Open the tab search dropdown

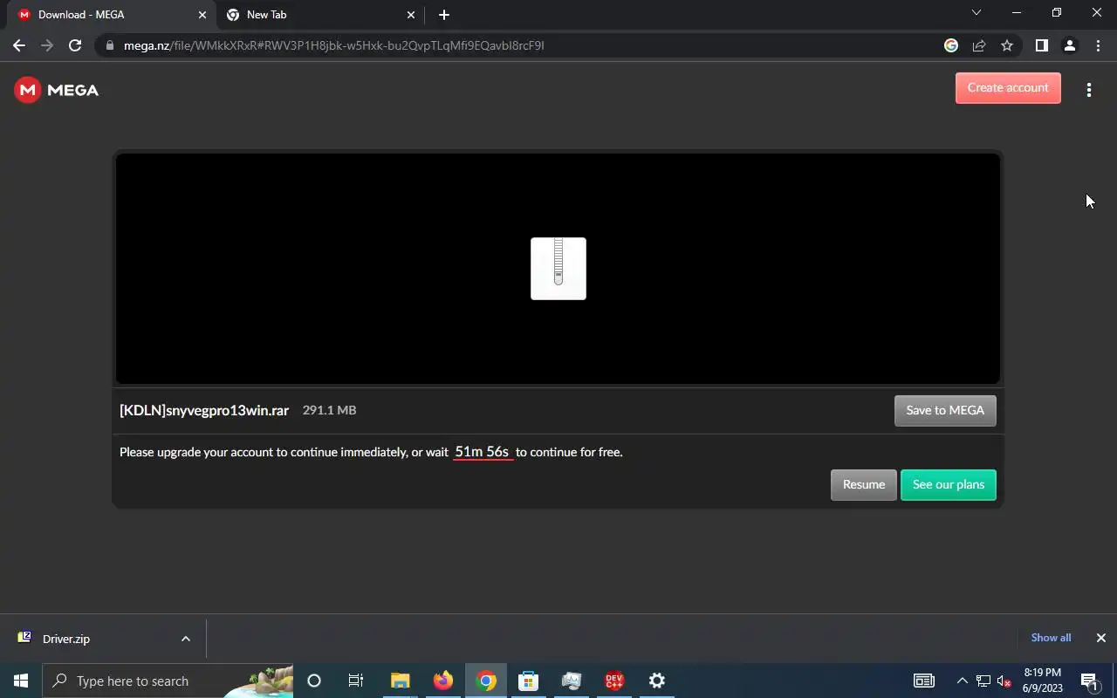977,13
